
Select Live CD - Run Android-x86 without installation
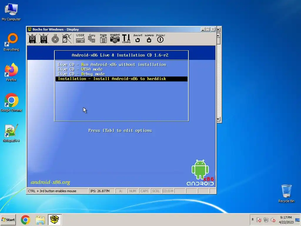[x=112, y=64]
